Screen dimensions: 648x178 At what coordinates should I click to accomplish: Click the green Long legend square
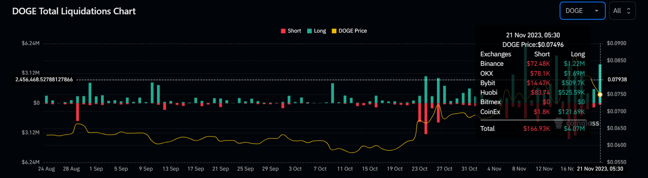pyautogui.click(x=309, y=31)
